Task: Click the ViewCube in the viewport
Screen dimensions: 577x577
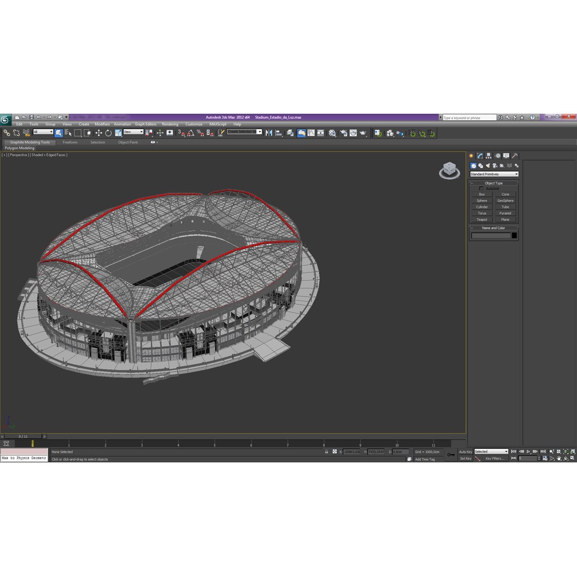Action: click(449, 170)
